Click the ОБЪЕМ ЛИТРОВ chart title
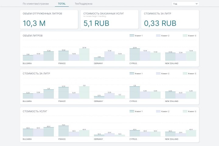219x146 pixels. click(x=33, y=36)
